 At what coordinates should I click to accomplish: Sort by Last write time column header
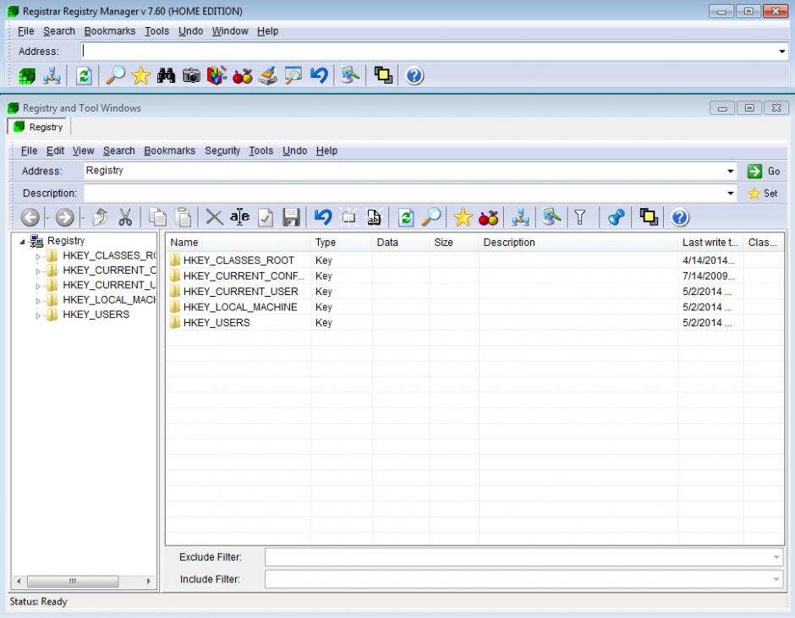point(710,243)
